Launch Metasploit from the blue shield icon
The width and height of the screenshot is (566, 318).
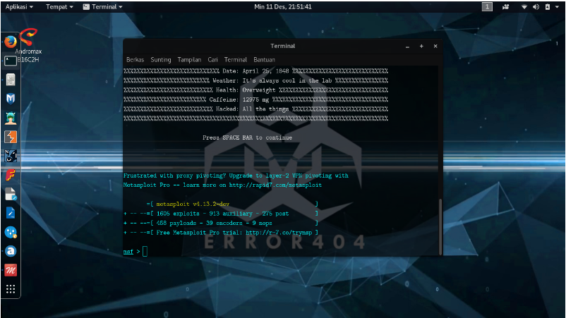[x=11, y=99]
